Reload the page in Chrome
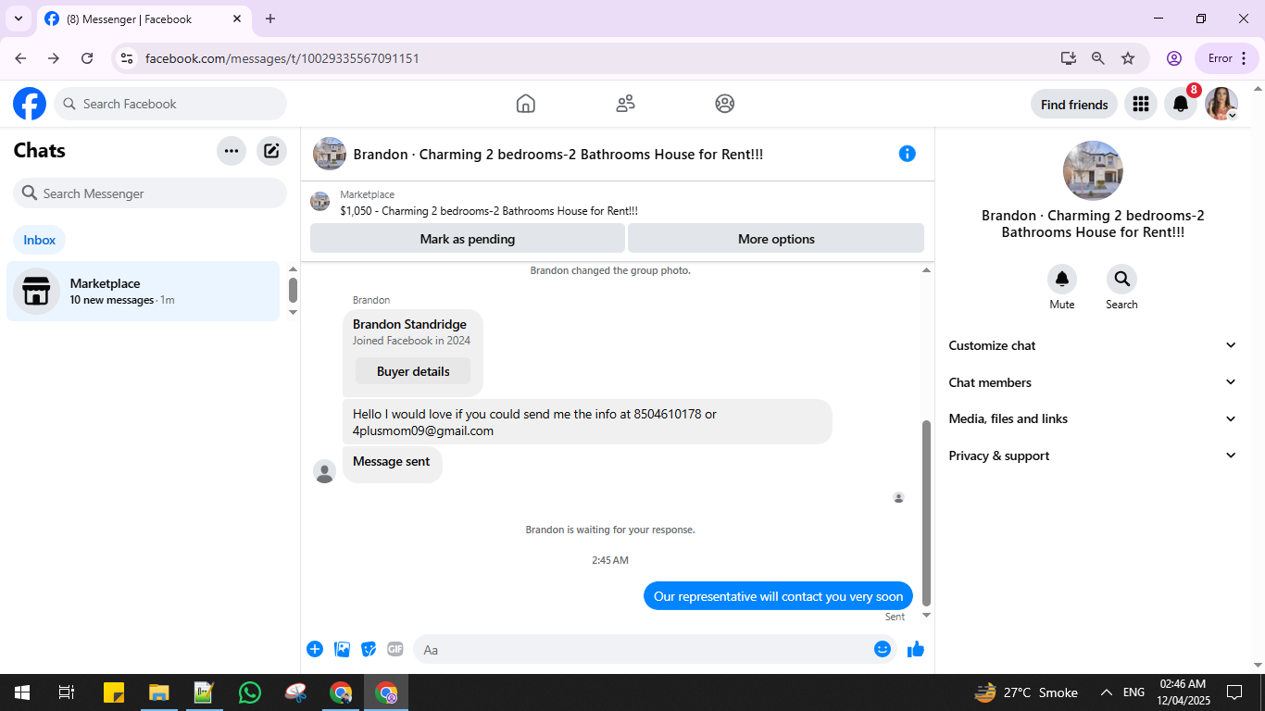 click(x=87, y=58)
